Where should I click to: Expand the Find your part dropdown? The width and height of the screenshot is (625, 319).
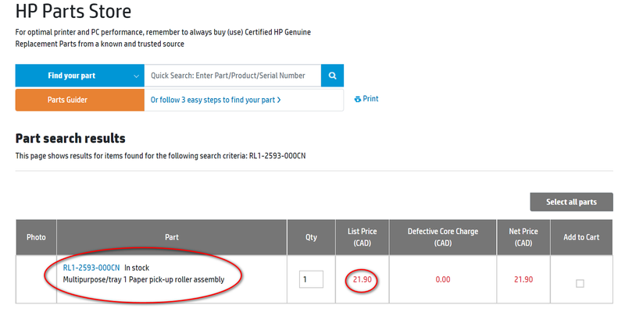point(80,76)
